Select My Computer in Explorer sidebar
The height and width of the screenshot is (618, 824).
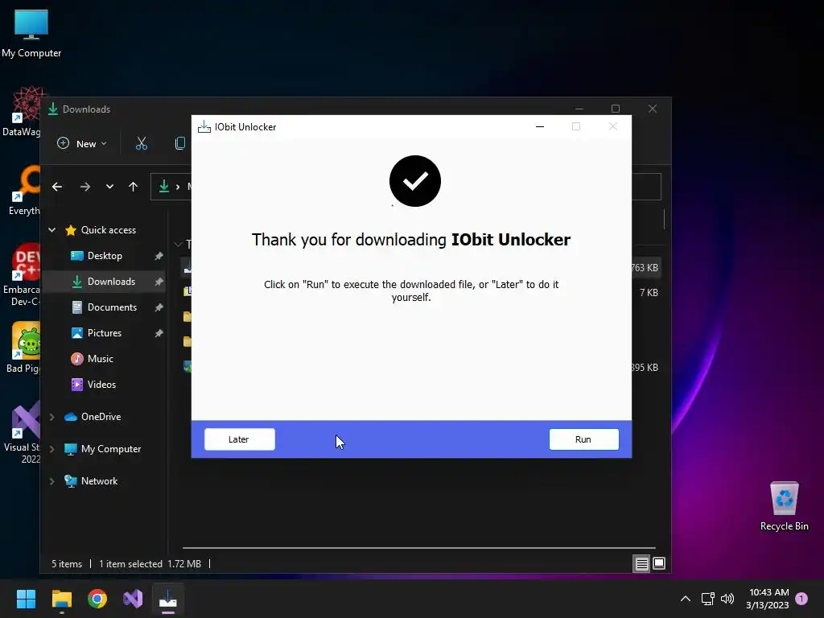pyautogui.click(x=102, y=449)
